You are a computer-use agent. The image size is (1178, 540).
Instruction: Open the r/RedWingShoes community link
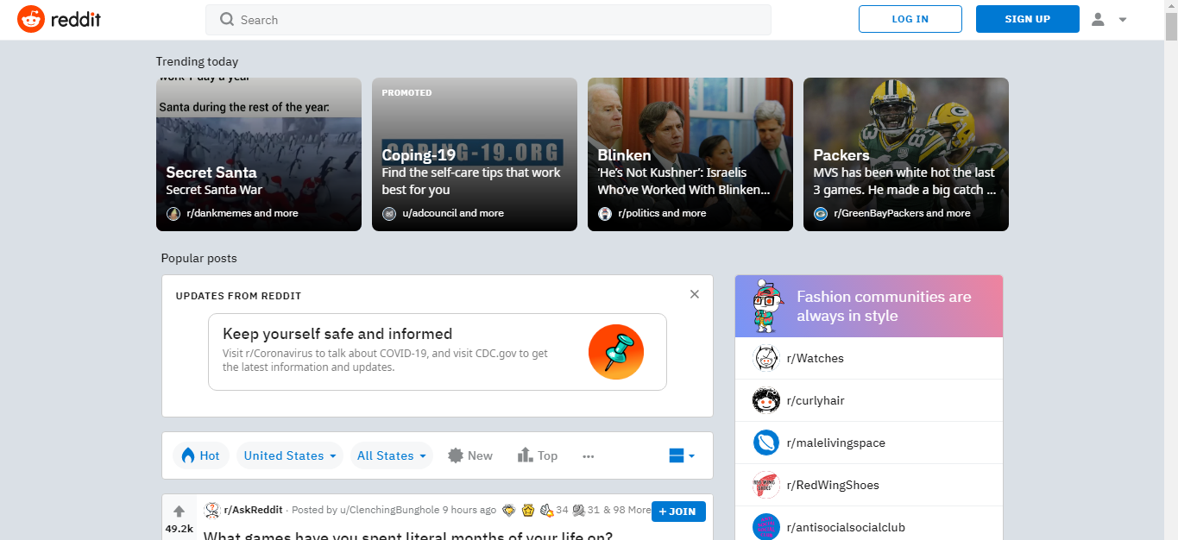tap(833, 485)
